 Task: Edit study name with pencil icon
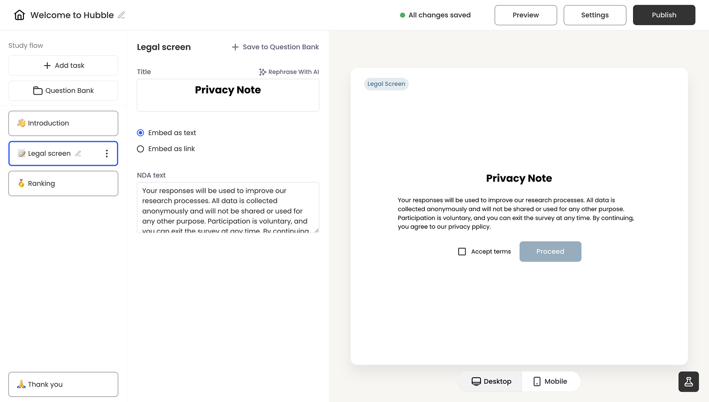click(121, 15)
